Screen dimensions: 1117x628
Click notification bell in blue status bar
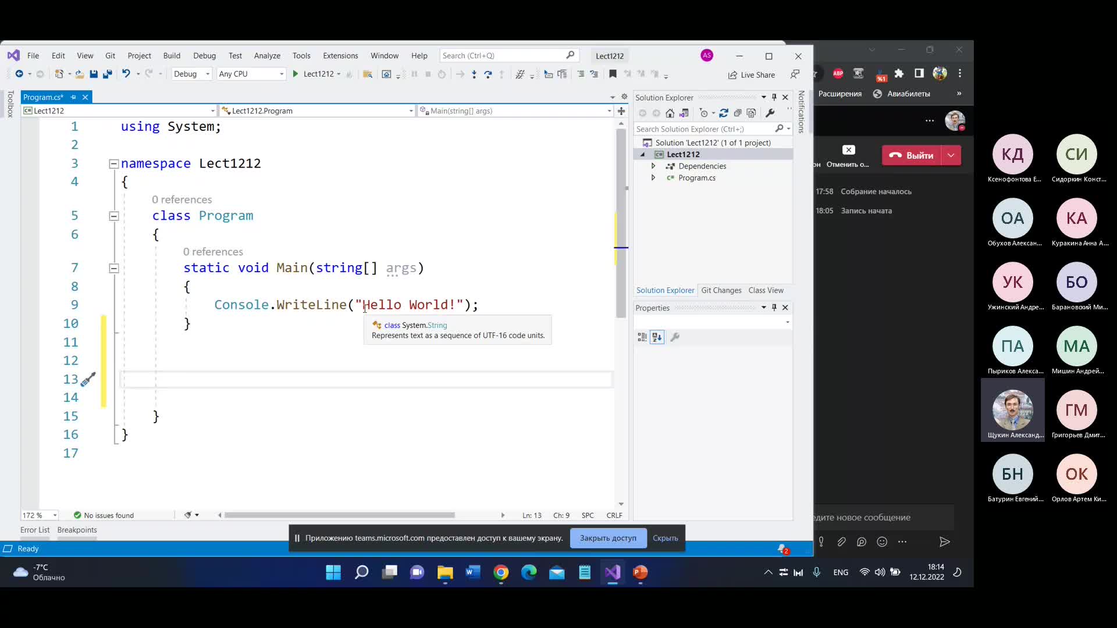pos(783,549)
